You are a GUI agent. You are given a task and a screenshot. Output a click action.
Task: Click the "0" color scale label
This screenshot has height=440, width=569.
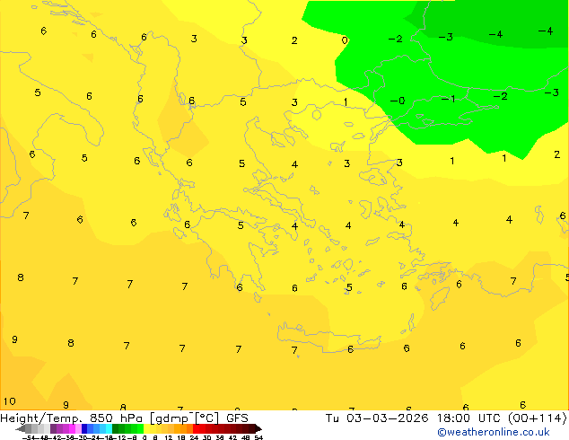click(144, 438)
